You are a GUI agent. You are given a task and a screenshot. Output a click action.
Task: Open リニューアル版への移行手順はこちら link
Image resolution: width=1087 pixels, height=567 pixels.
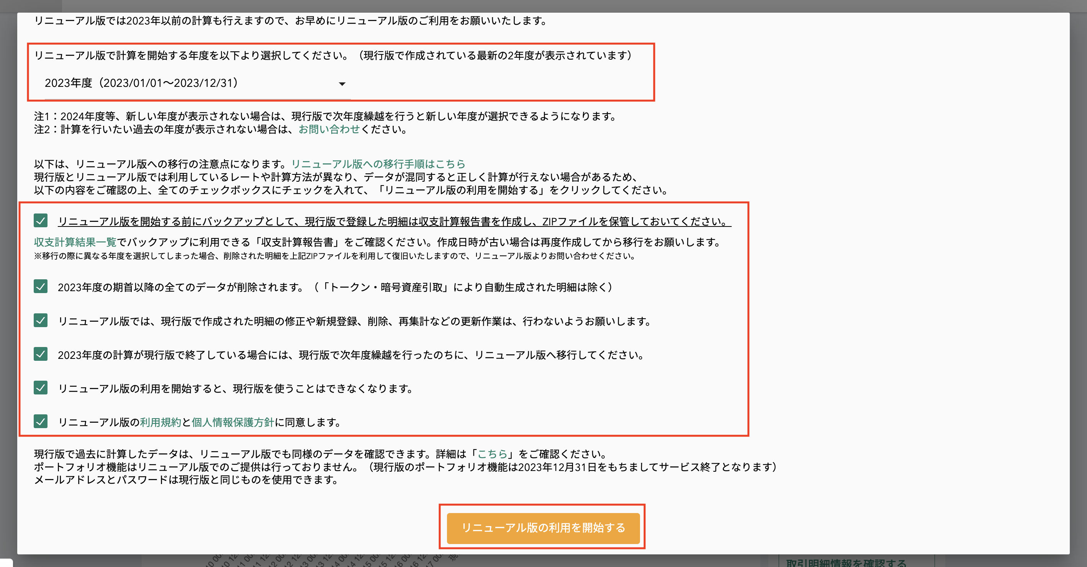point(378,164)
